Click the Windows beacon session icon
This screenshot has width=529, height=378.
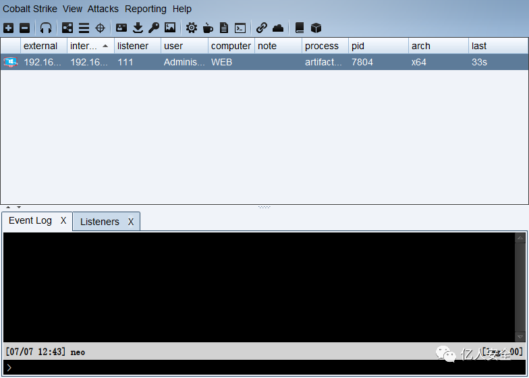tap(11, 62)
